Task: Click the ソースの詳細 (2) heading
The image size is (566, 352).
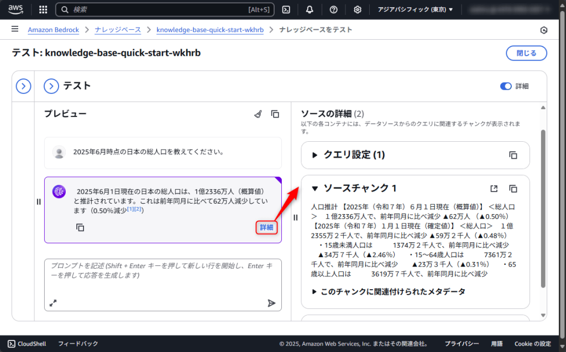Action: [x=332, y=114]
